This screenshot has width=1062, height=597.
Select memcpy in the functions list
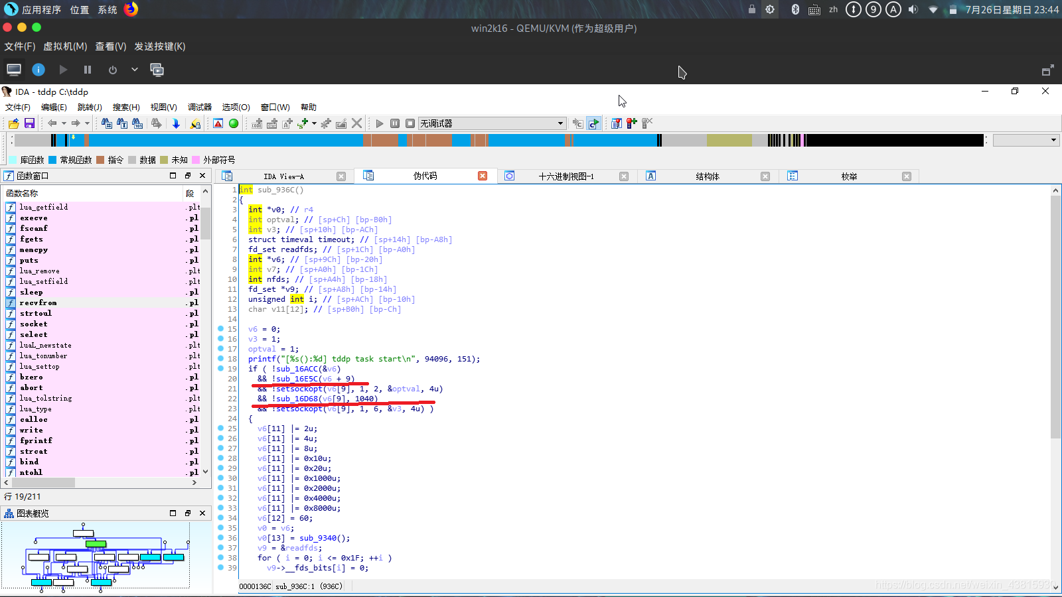click(101, 249)
